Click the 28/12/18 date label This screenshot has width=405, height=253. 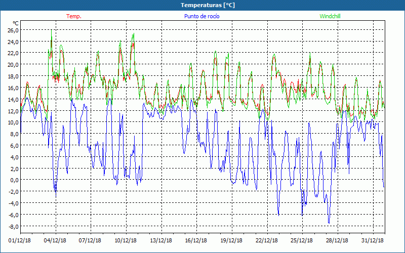click(x=337, y=240)
